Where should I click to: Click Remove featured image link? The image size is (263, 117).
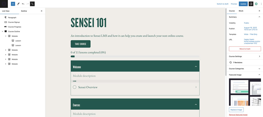click(238, 115)
